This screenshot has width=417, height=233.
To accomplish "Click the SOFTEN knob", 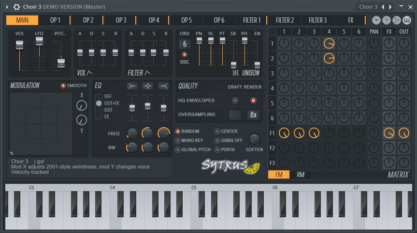I will coord(254,139).
